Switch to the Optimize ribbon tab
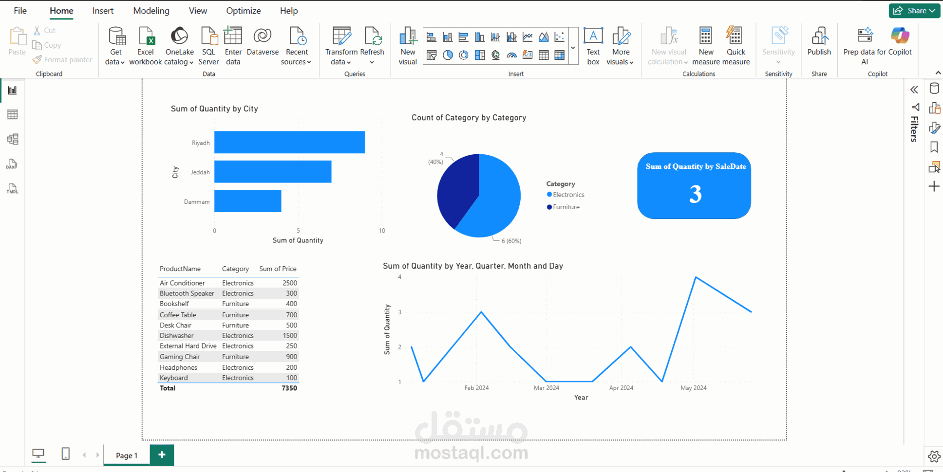Viewport: 943px width, 472px height. (x=243, y=11)
